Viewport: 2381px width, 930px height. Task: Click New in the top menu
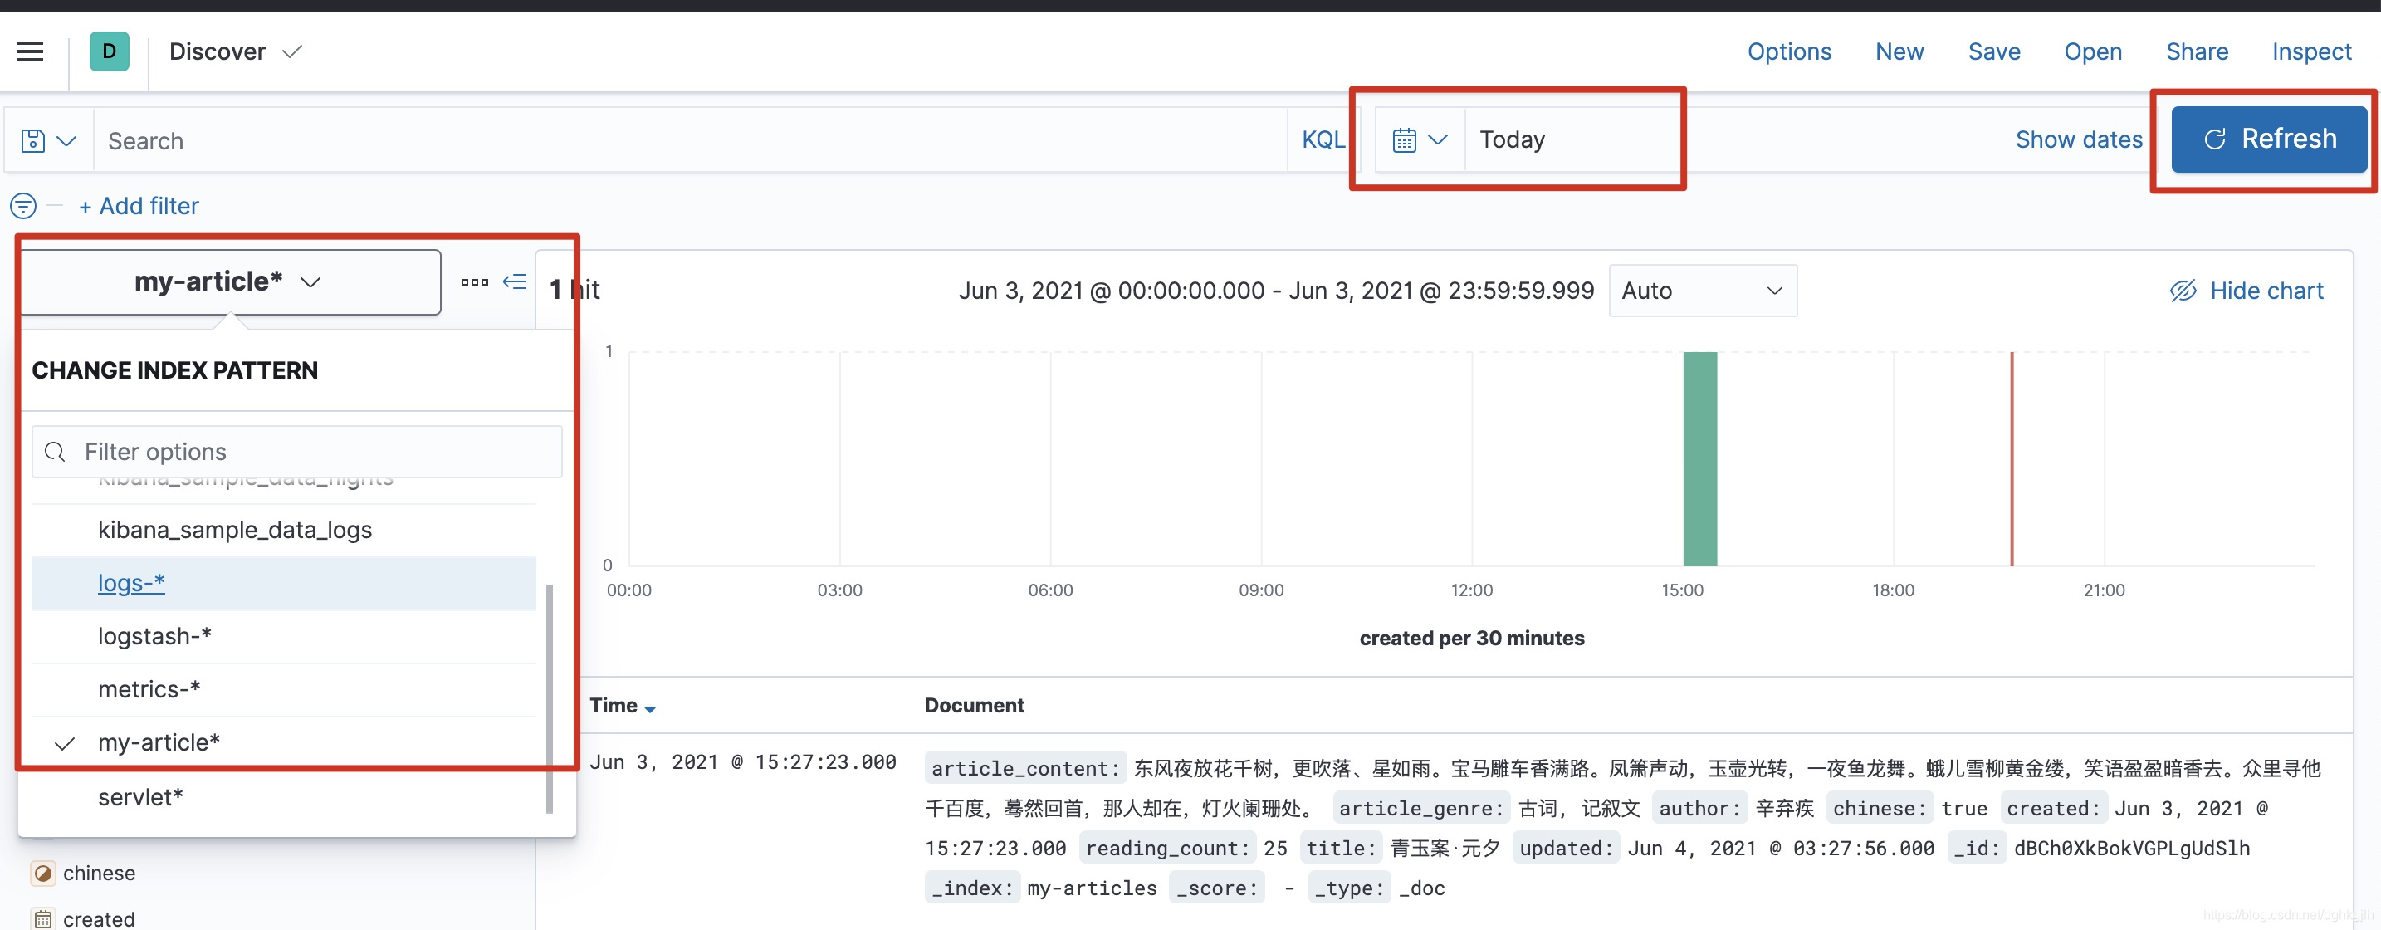coord(1899,51)
